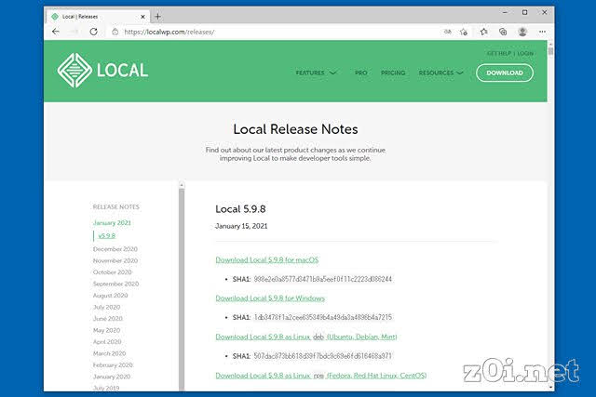Screen dimensions: 596x397
Task: Select February 2020 release notes
Action: pos(113,365)
